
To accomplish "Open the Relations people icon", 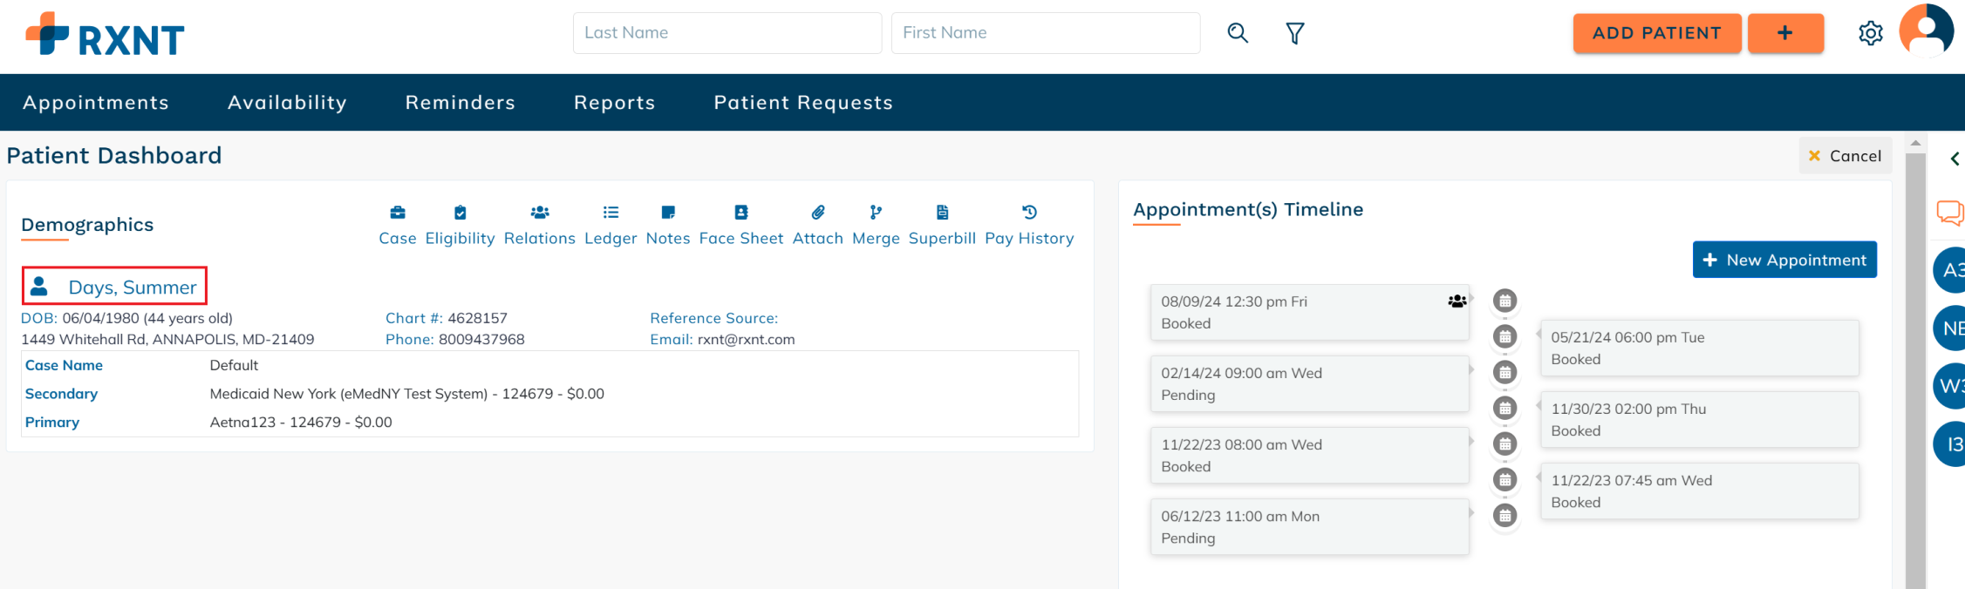I will tap(540, 212).
